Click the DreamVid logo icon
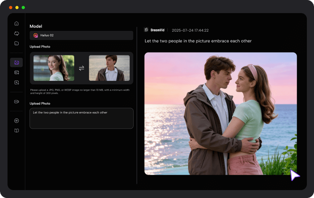The width and height of the screenshot is (314, 198). (146, 30)
